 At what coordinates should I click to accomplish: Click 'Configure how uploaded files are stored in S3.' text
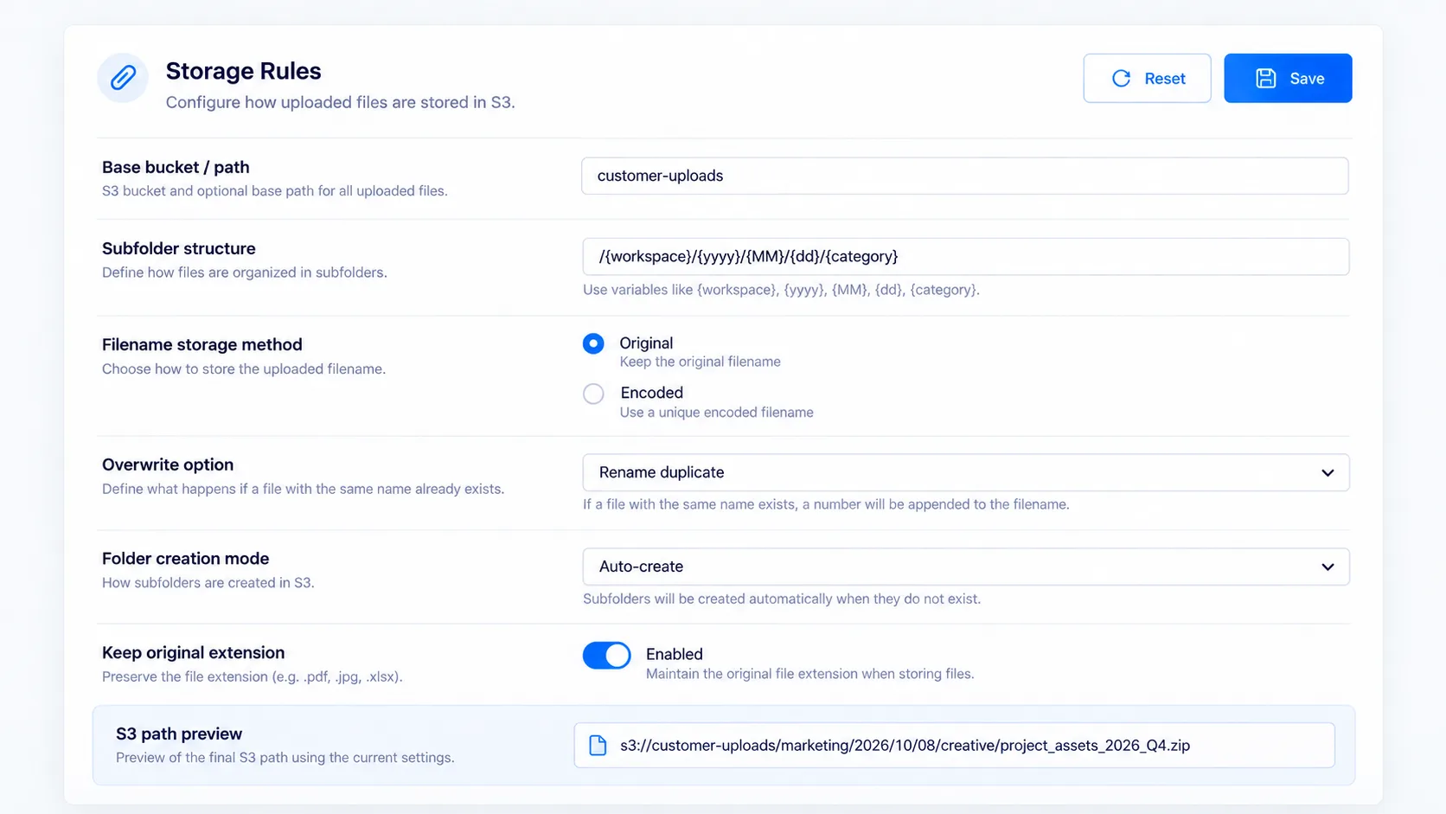(x=340, y=102)
